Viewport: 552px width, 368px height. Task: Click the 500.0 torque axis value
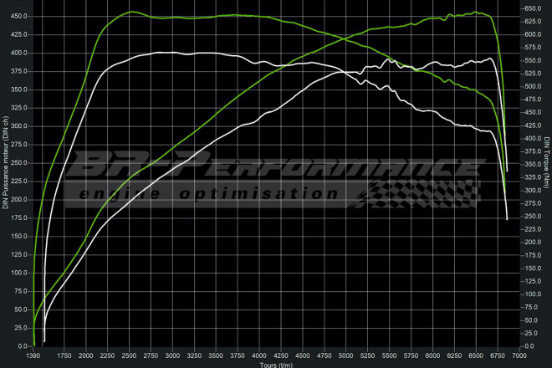point(533,86)
